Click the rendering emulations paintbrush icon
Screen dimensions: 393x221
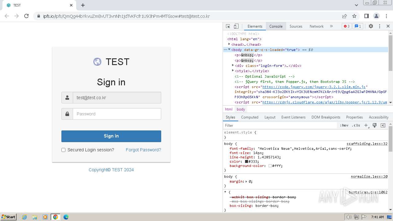pos(375,125)
